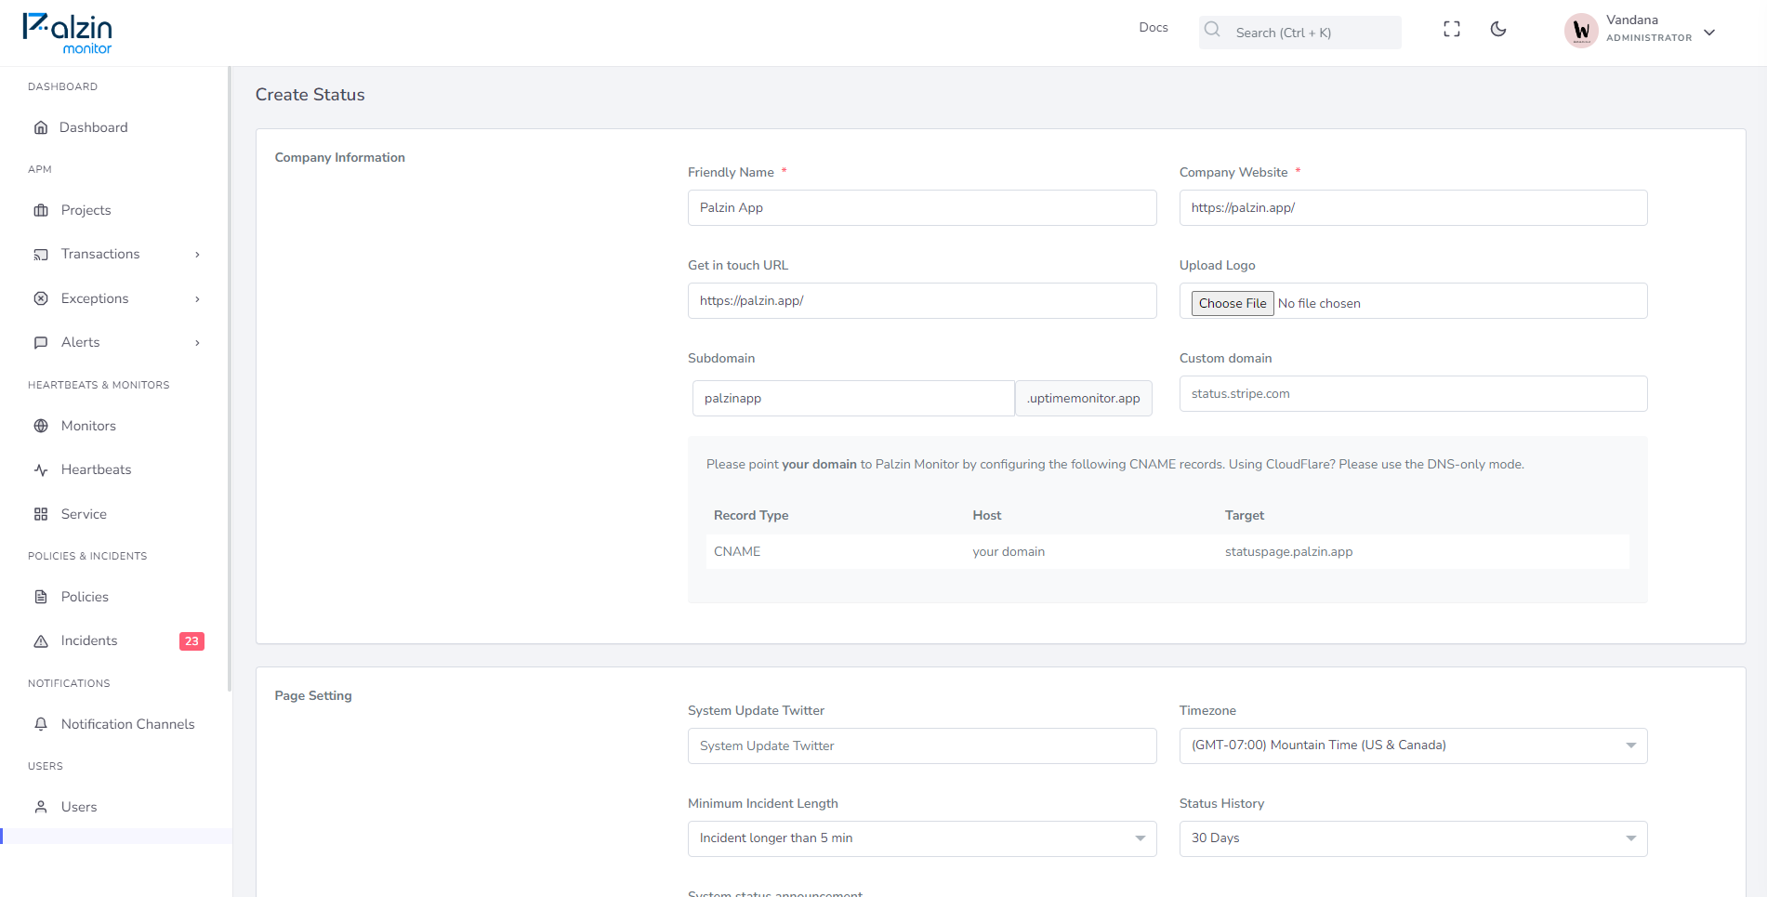The width and height of the screenshot is (1767, 897).
Task: Click the Policies document icon
Action: click(x=41, y=597)
